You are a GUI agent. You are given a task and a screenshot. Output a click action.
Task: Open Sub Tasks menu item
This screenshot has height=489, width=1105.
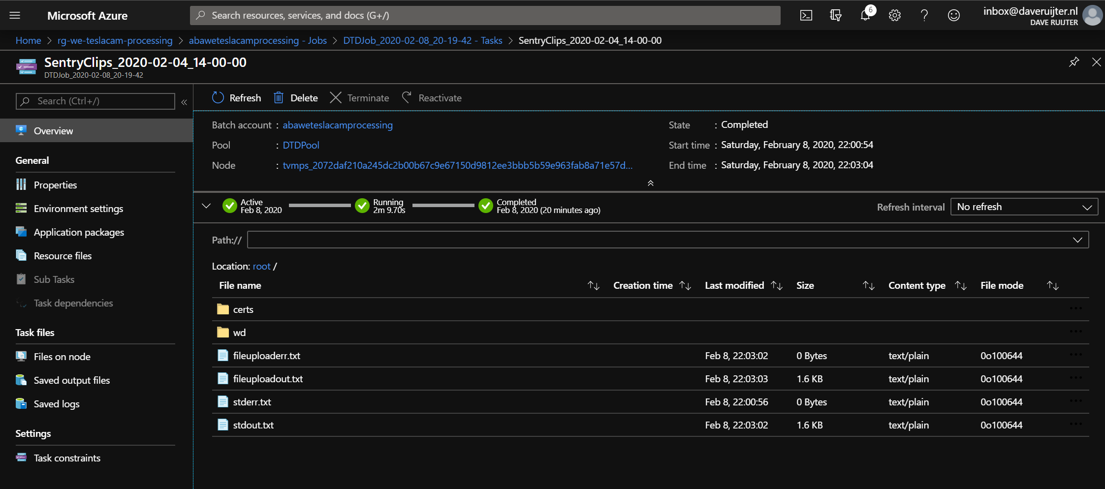pyautogui.click(x=54, y=279)
